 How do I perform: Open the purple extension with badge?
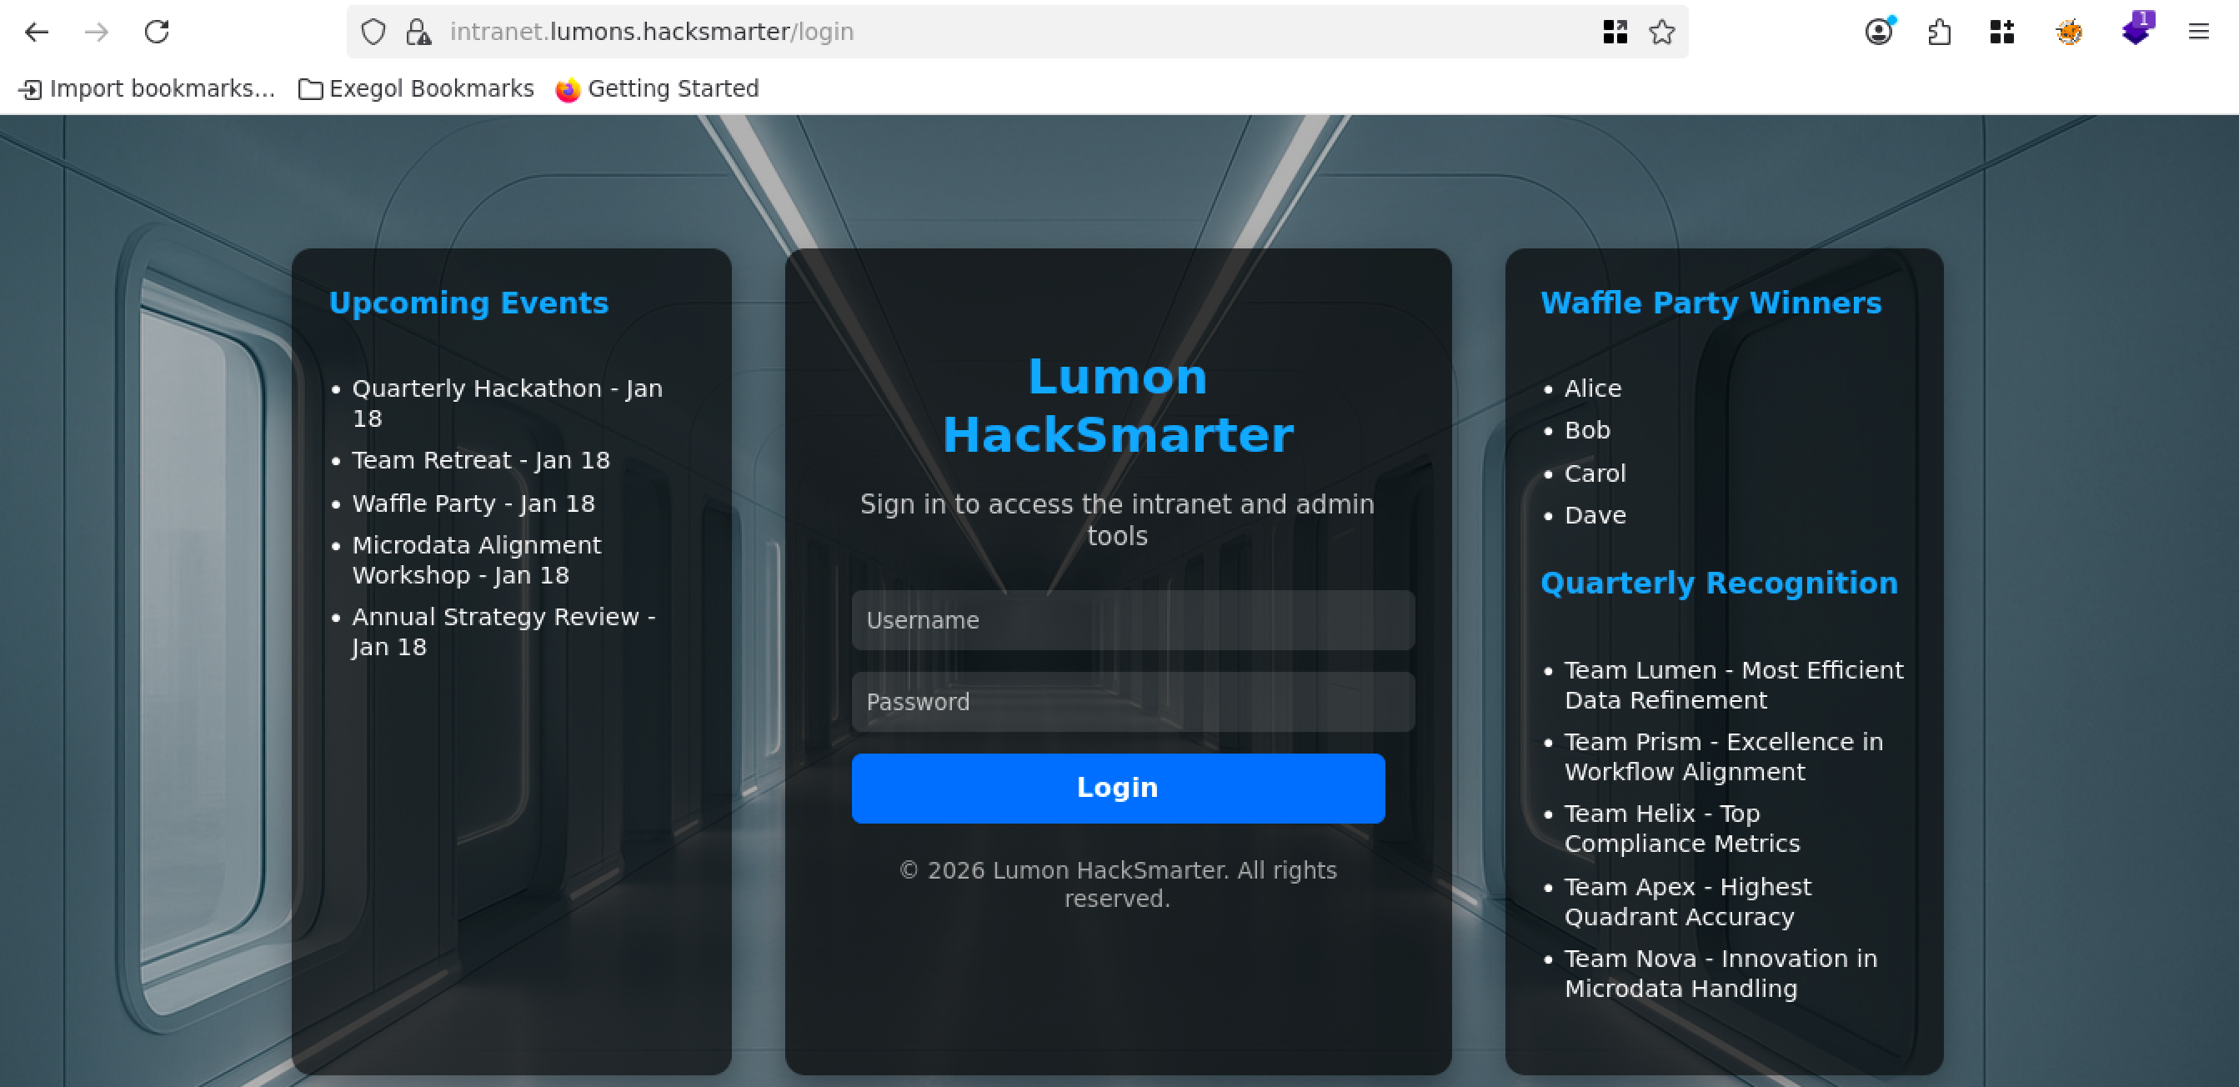[x=2136, y=30]
